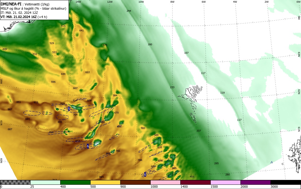Click the 2W longitude label
Screen dimensions: 301x189
coord(266,2)
